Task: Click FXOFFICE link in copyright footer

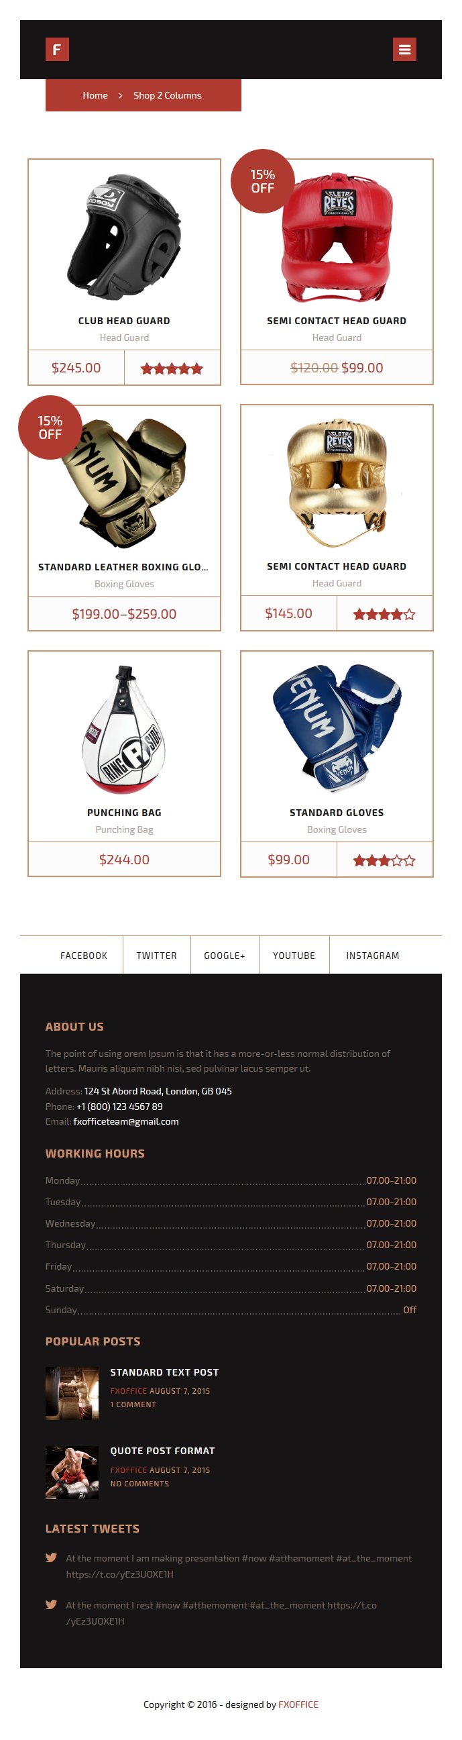Action: (298, 1704)
